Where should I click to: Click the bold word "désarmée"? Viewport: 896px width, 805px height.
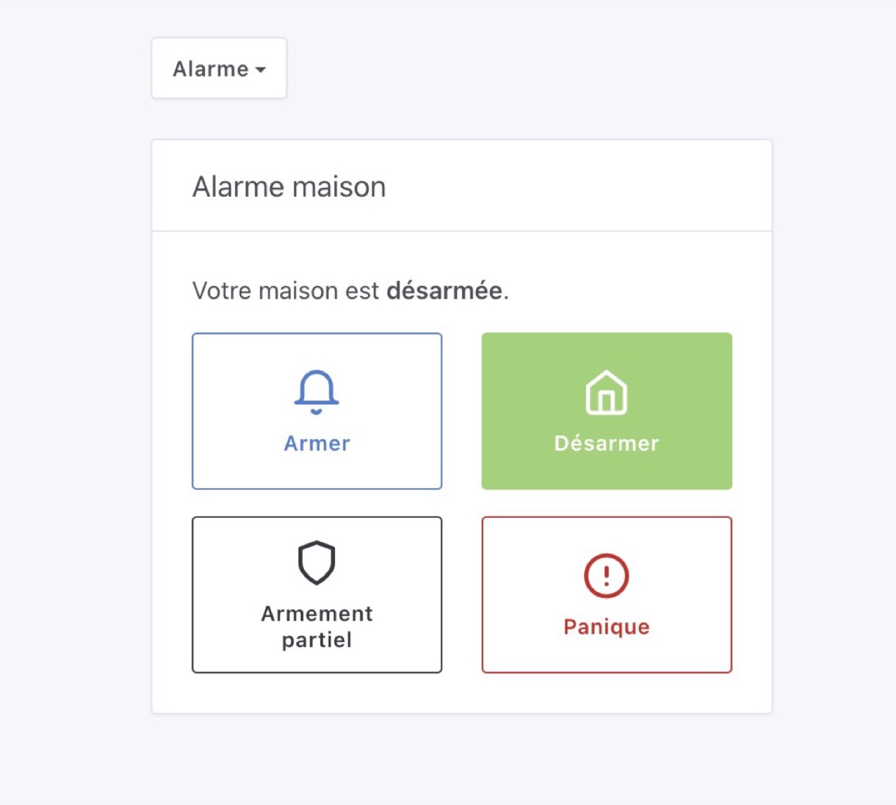[445, 291]
